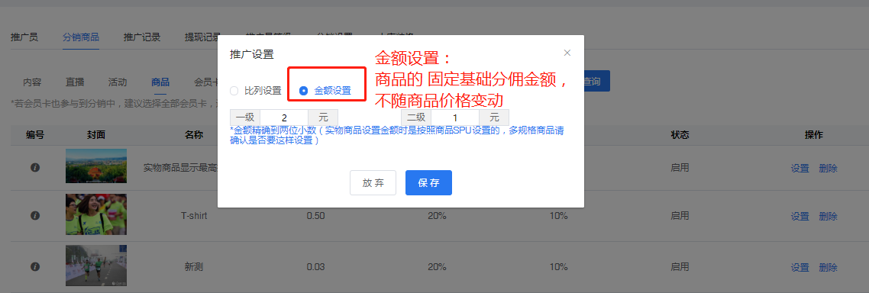Image resolution: width=869 pixels, height=293 pixels.
Task: Switch to the 商品 sub-tab
Action: point(160,82)
